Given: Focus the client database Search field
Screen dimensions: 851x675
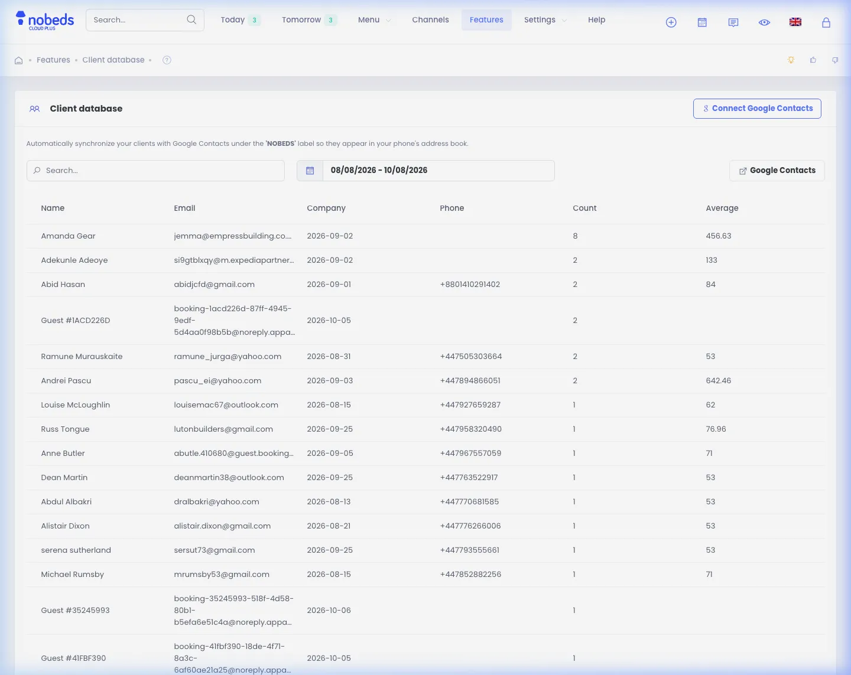Looking at the screenshot, I should coord(155,171).
